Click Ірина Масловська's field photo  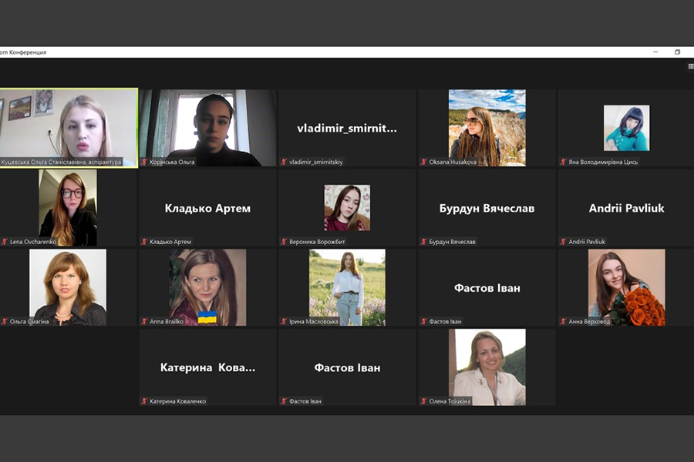click(347, 287)
